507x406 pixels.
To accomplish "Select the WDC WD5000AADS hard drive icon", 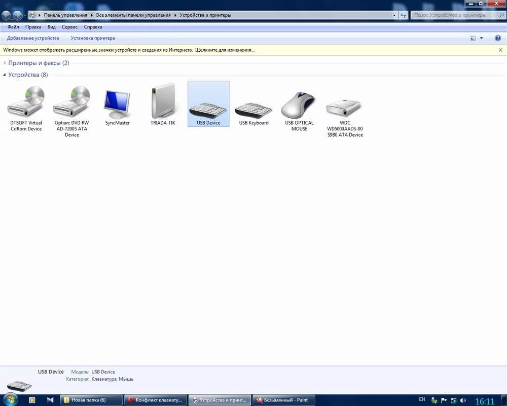I will (345, 118).
